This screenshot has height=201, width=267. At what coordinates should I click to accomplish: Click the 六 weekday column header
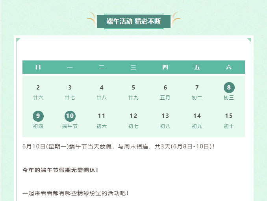229,67
